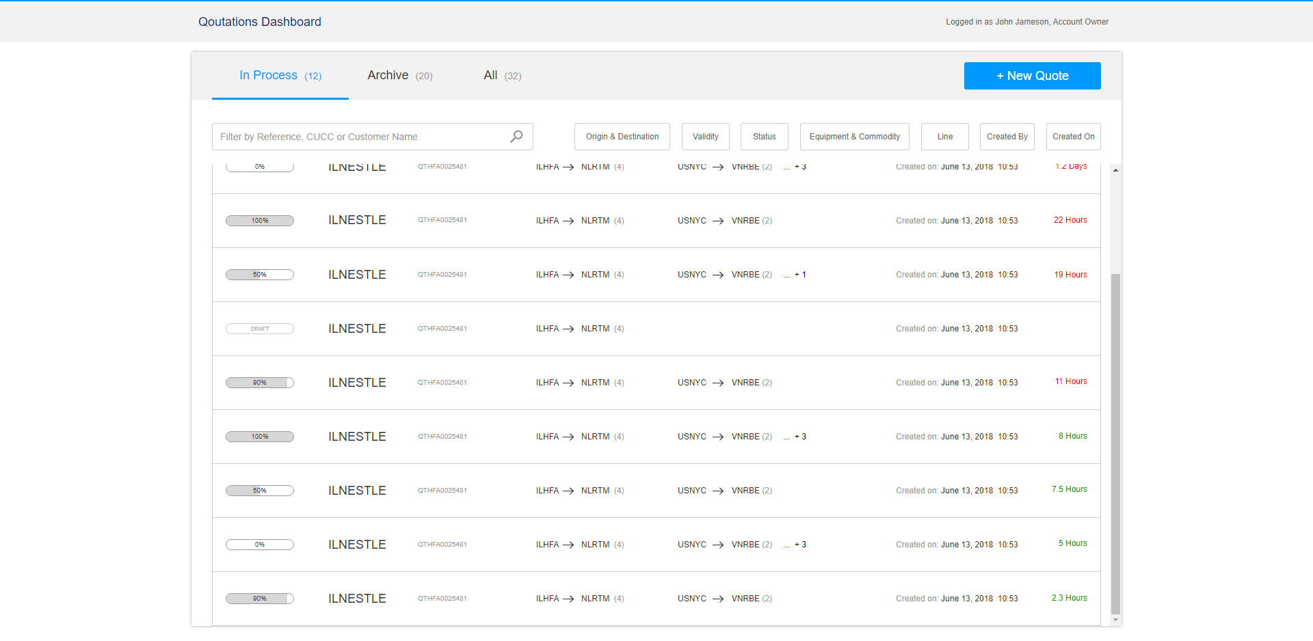Image resolution: width=1313 pixels, height=641 pixels.
Task: Click the 50% progress bar in the 19 Hours row
Action: 260,275
